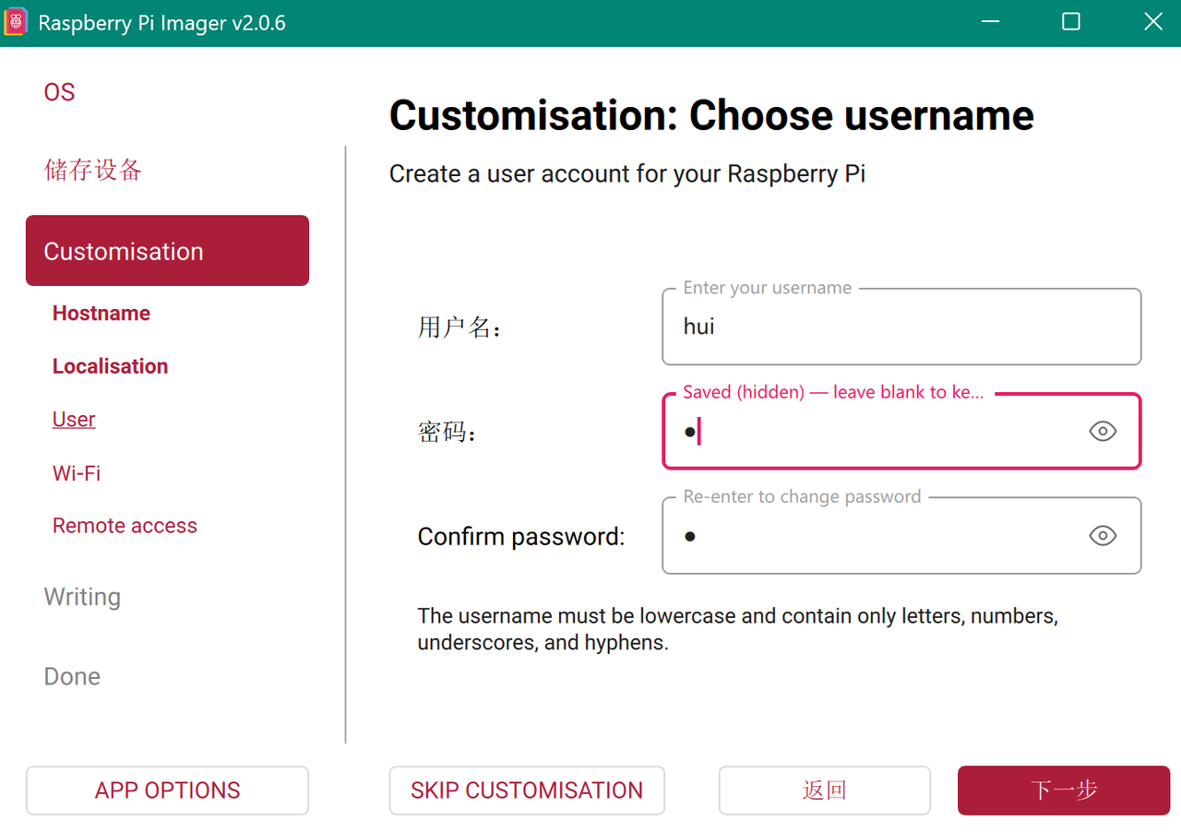
Task: Click the username input field
Action: [x=901, y=327]
